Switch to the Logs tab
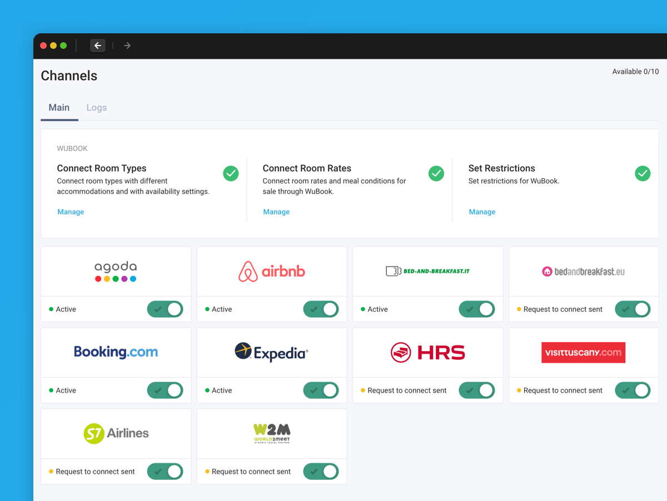The width and height of the screenshot is (667, 501). coord(96,108)
